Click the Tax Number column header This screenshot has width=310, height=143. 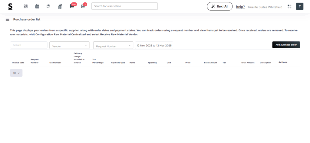[55, 63]
